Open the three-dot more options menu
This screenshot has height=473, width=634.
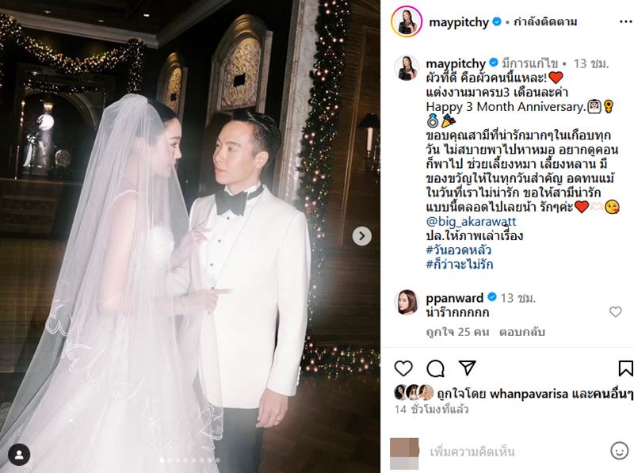(x=625, y=22)
